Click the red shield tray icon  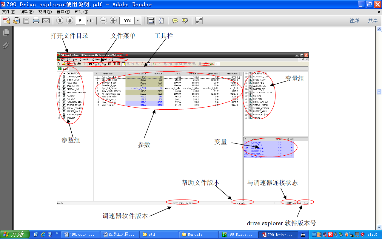[363, 235]
